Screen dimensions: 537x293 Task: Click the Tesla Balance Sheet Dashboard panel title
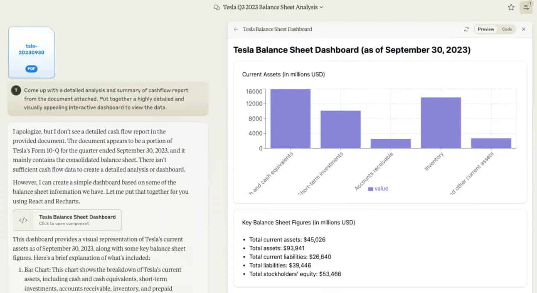[277, 29]
